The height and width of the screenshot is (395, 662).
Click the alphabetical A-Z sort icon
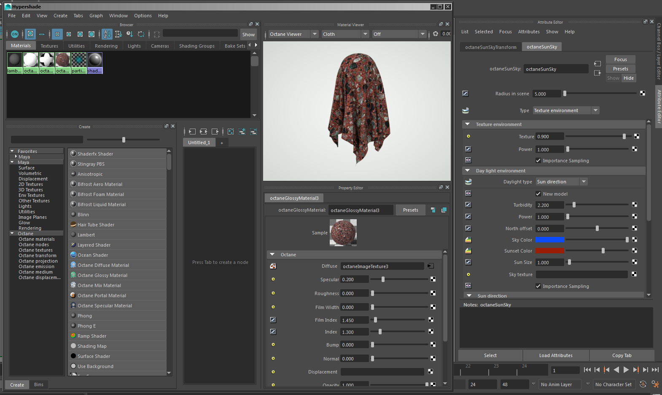[x=107, y=34]
